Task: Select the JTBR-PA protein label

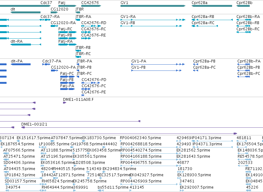Action: pos(84,61)
